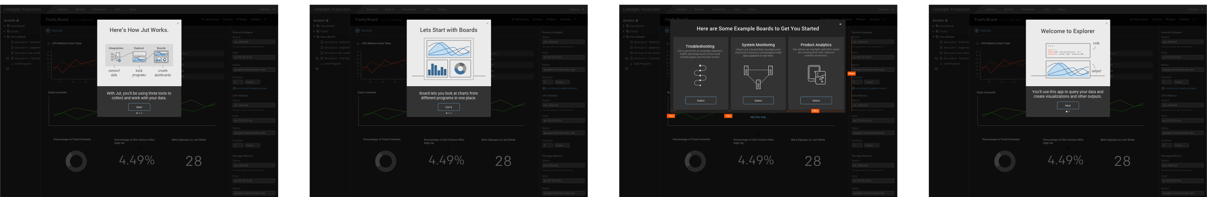Click the Explorer icon in Jut Works diagram

click(x=139, y=57)
